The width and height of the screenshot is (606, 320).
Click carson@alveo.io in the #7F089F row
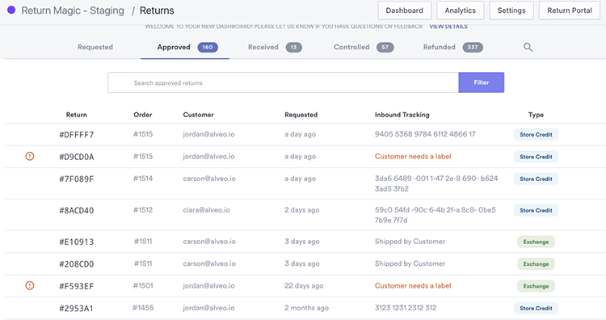209,178
